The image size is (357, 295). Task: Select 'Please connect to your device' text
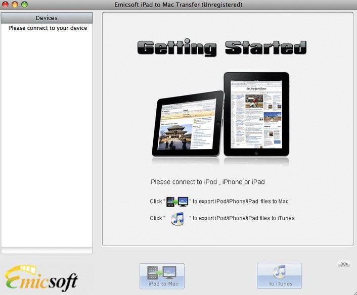click(48, 28)
